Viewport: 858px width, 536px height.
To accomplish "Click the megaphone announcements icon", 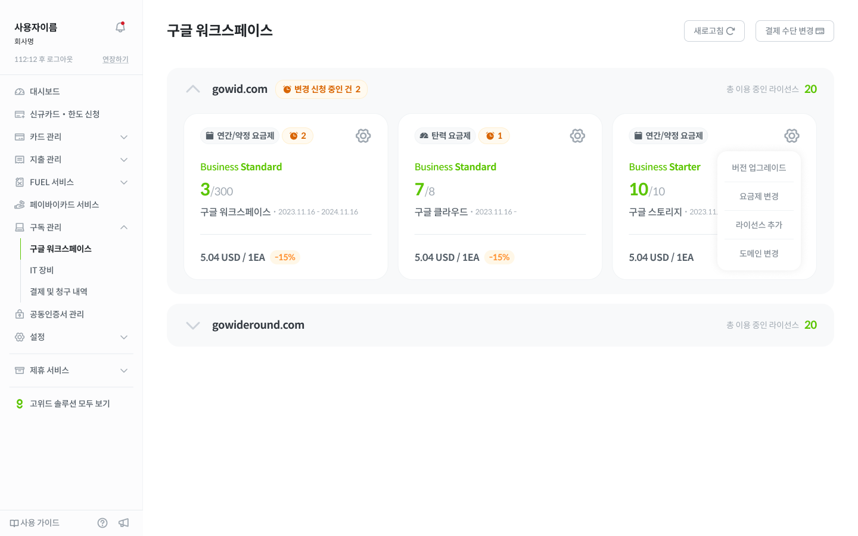I will point(124,523).
